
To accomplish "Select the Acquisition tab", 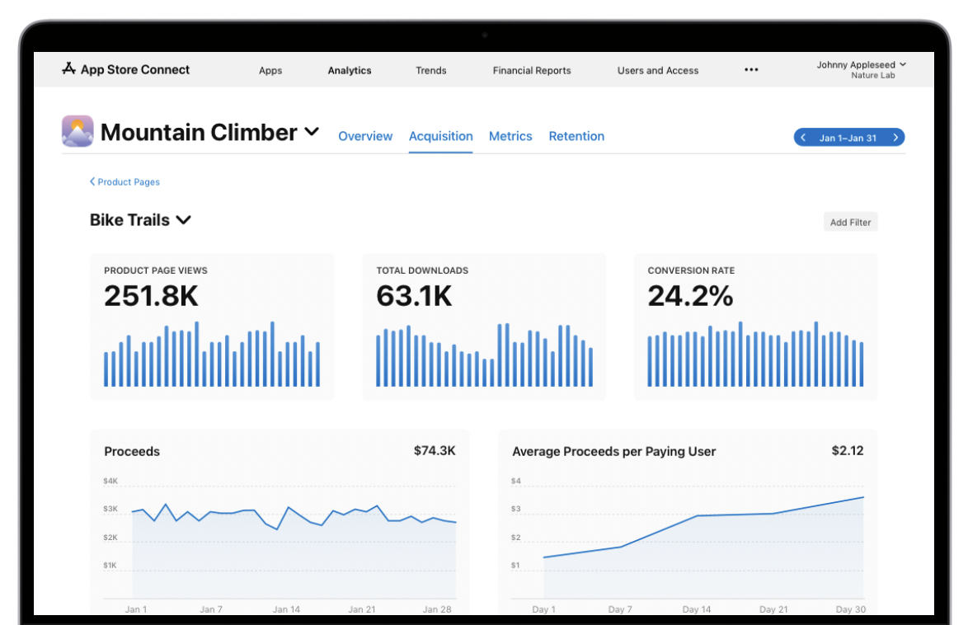I will [x=441, y=136].
